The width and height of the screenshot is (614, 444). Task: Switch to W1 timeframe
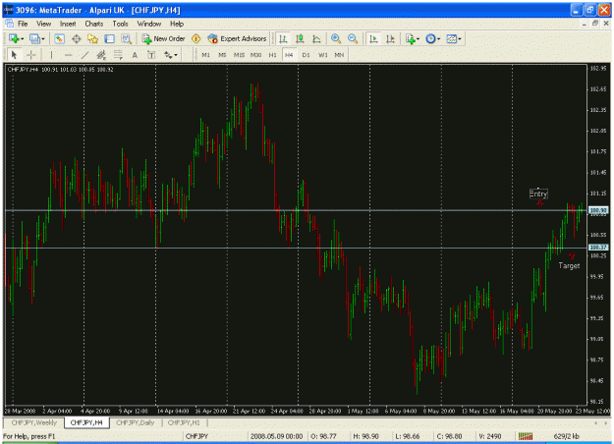tap(322, 55)
